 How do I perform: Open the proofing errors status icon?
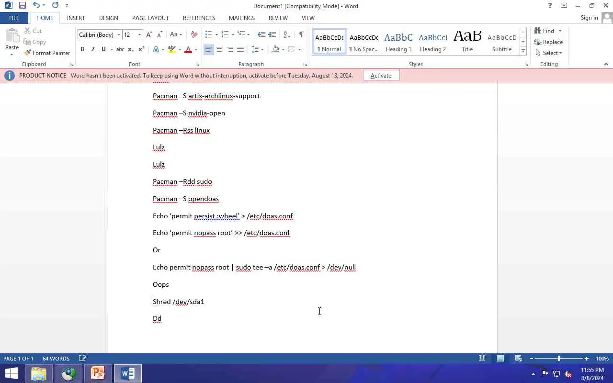coord(82,358)
